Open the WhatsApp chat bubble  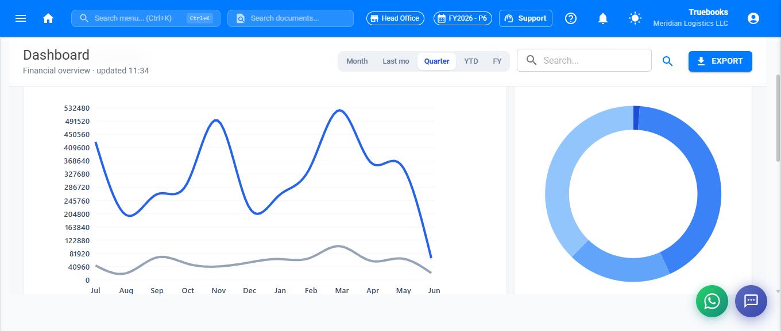pos(712,301)
